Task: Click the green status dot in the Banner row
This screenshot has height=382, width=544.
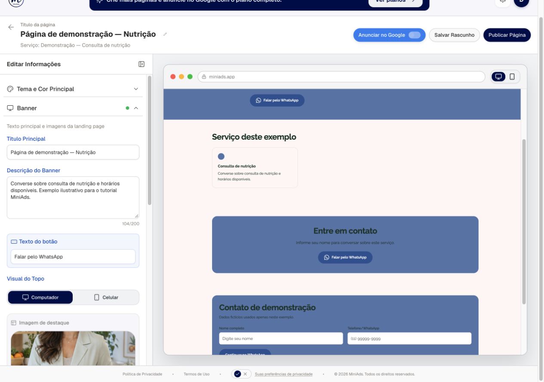Action: 127,108
